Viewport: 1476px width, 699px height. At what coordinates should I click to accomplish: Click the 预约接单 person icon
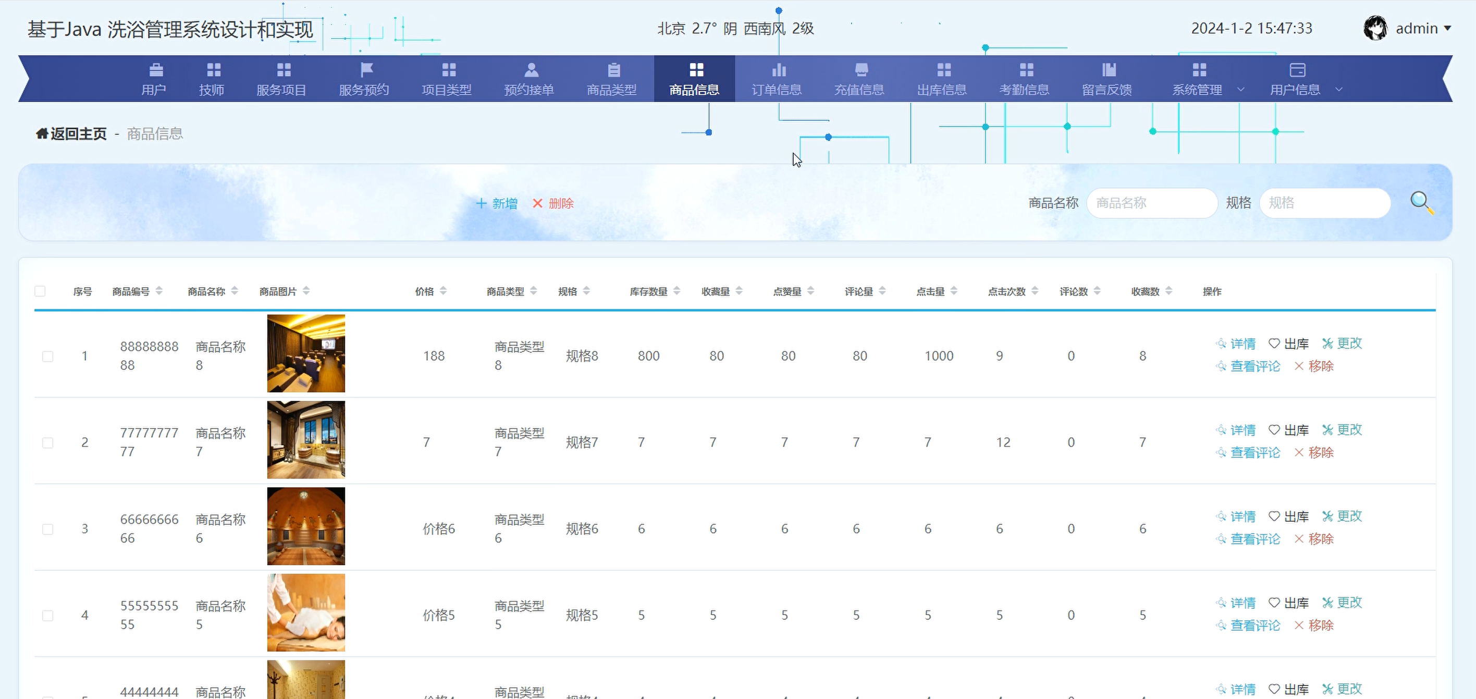531,70
